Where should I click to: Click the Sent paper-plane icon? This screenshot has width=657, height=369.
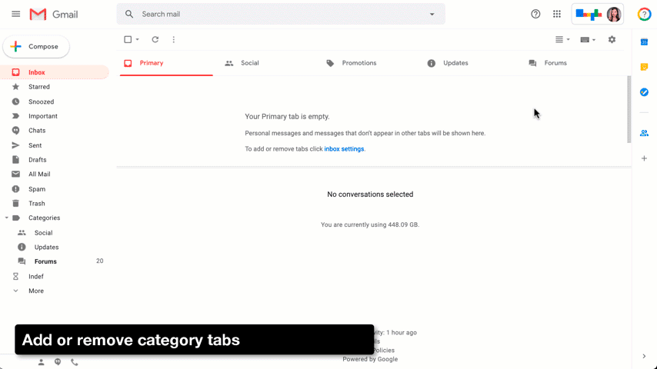(x=15, y=145)
